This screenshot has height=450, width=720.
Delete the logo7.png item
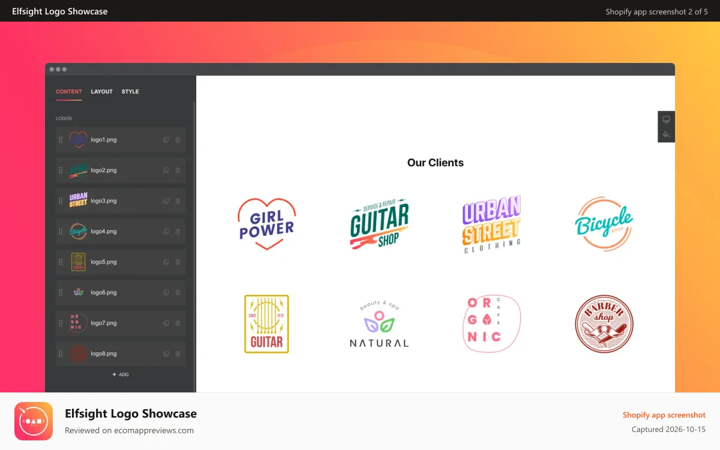tap(178, 323)
